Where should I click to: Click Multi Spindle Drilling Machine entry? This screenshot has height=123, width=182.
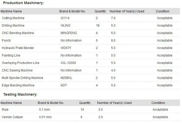tap(22, 78)
